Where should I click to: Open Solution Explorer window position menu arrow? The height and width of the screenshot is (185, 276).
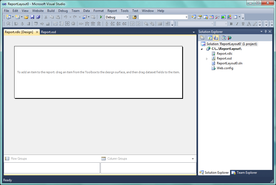(261, 32)
